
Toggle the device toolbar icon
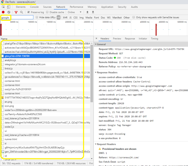pyautogui.click(x=8, y=7)
